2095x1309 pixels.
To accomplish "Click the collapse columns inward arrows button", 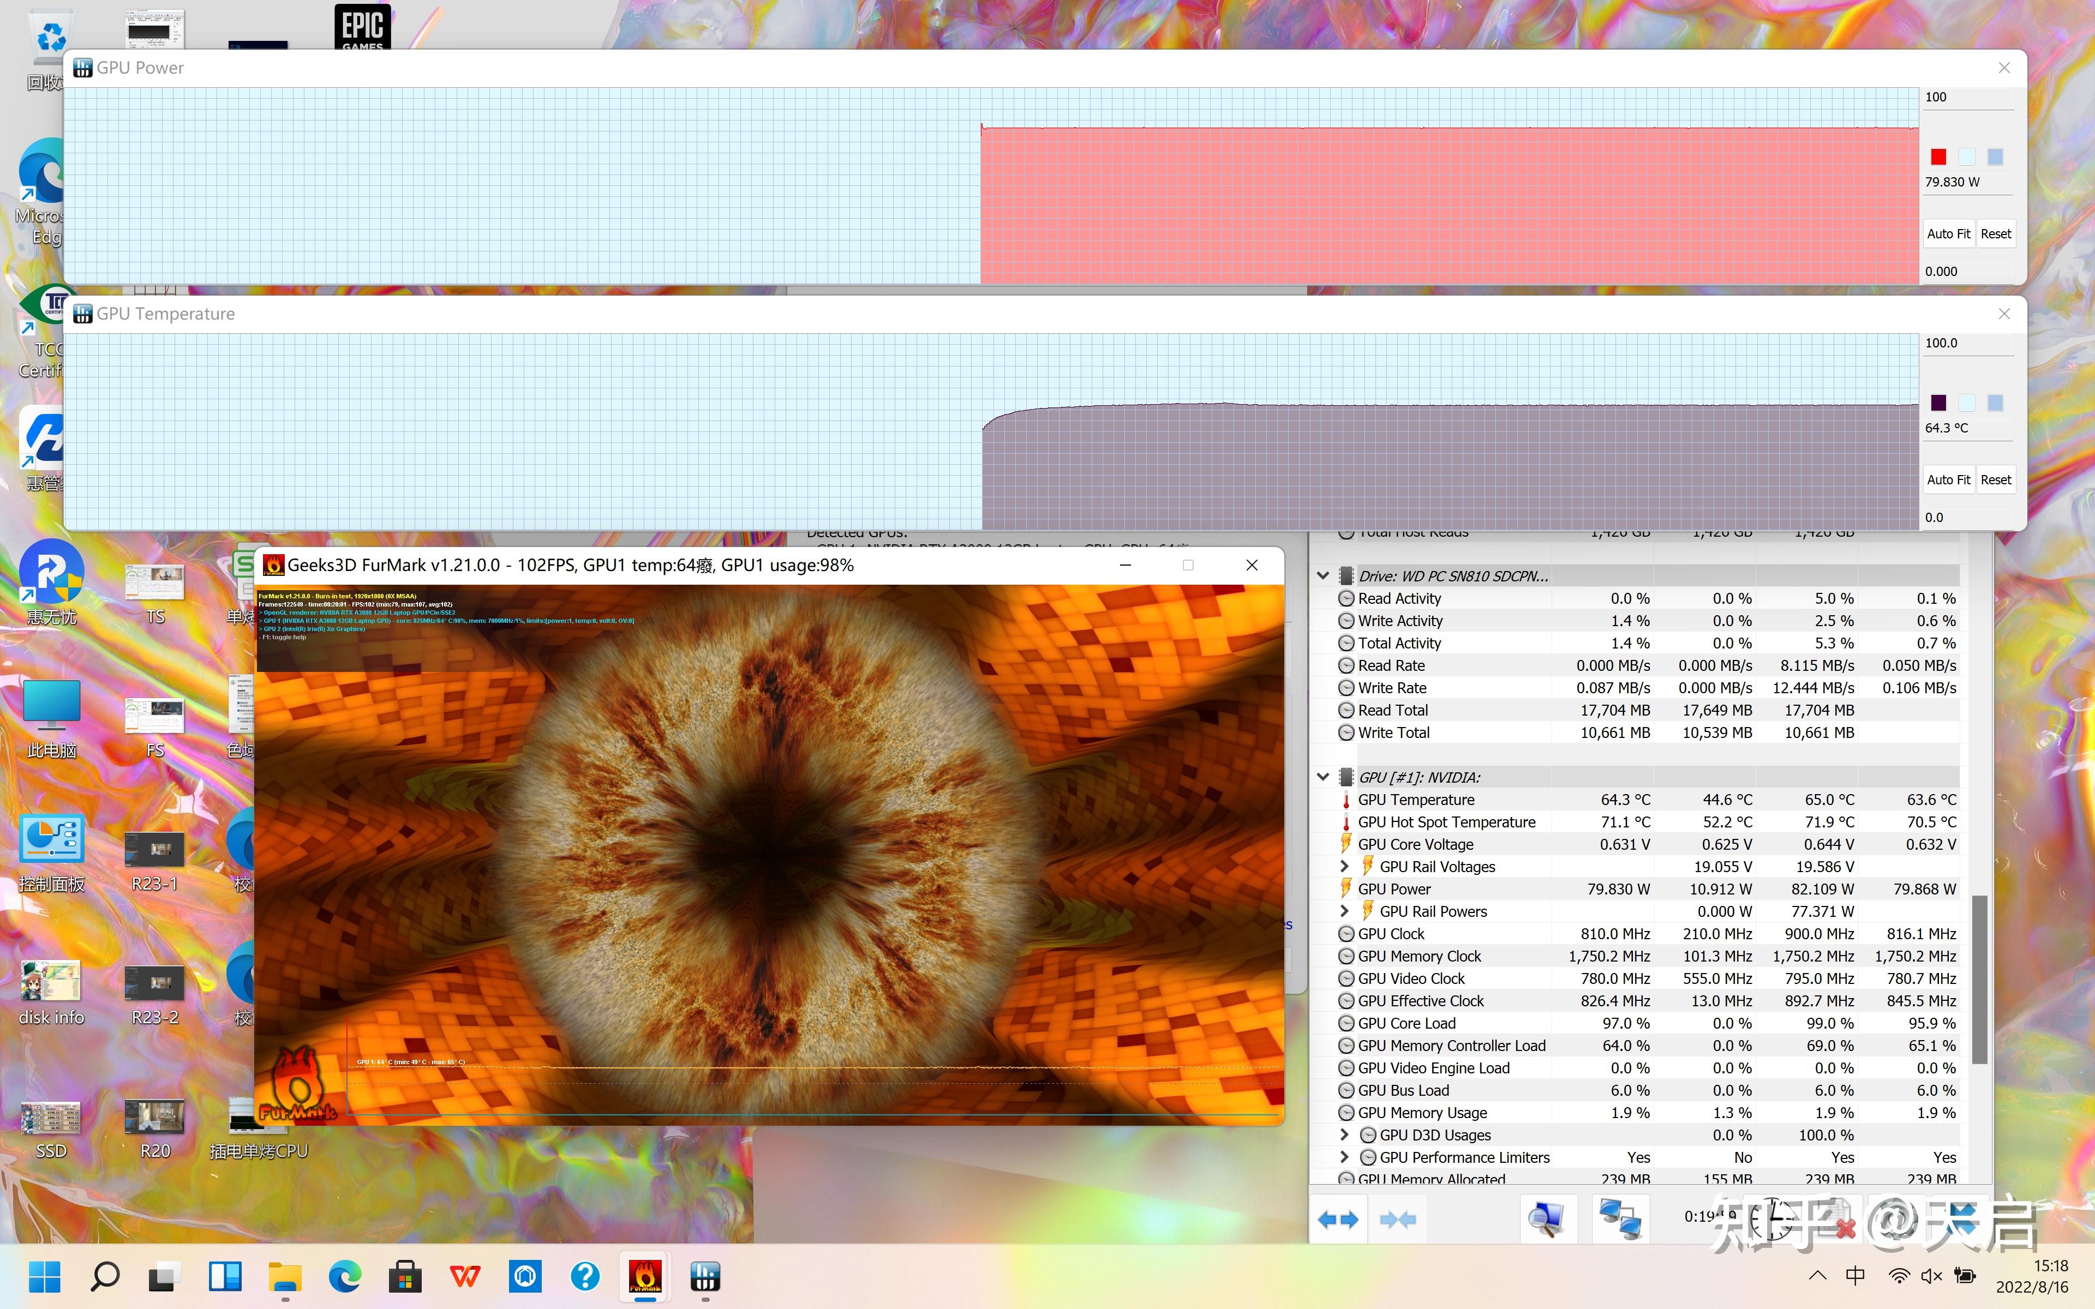I will [1397, 1219].
